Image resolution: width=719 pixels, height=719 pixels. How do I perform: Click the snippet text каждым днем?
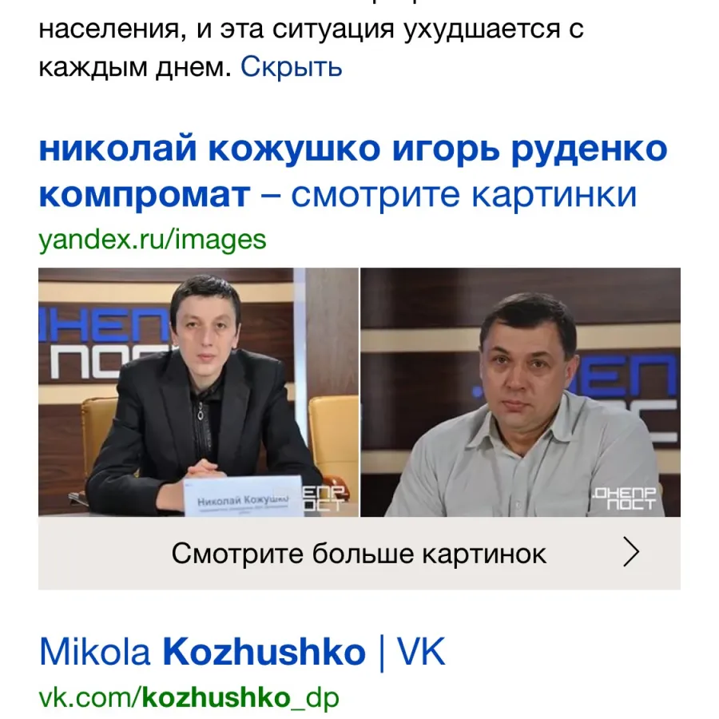click(x=135, y=68)
